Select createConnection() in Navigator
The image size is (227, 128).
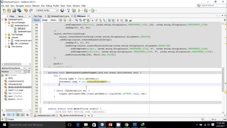point(16,81)
